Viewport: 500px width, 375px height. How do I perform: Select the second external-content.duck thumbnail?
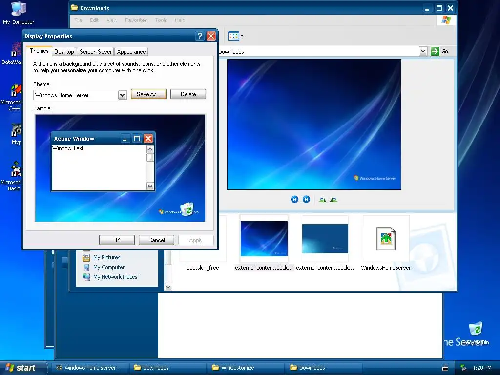click(x=325, y=238)
